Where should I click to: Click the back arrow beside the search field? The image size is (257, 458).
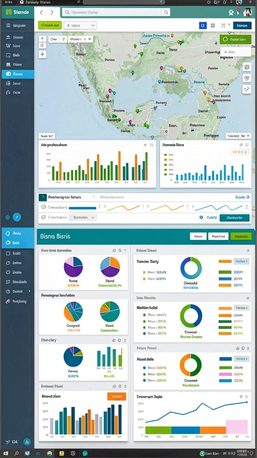click(x=41, y=12)
